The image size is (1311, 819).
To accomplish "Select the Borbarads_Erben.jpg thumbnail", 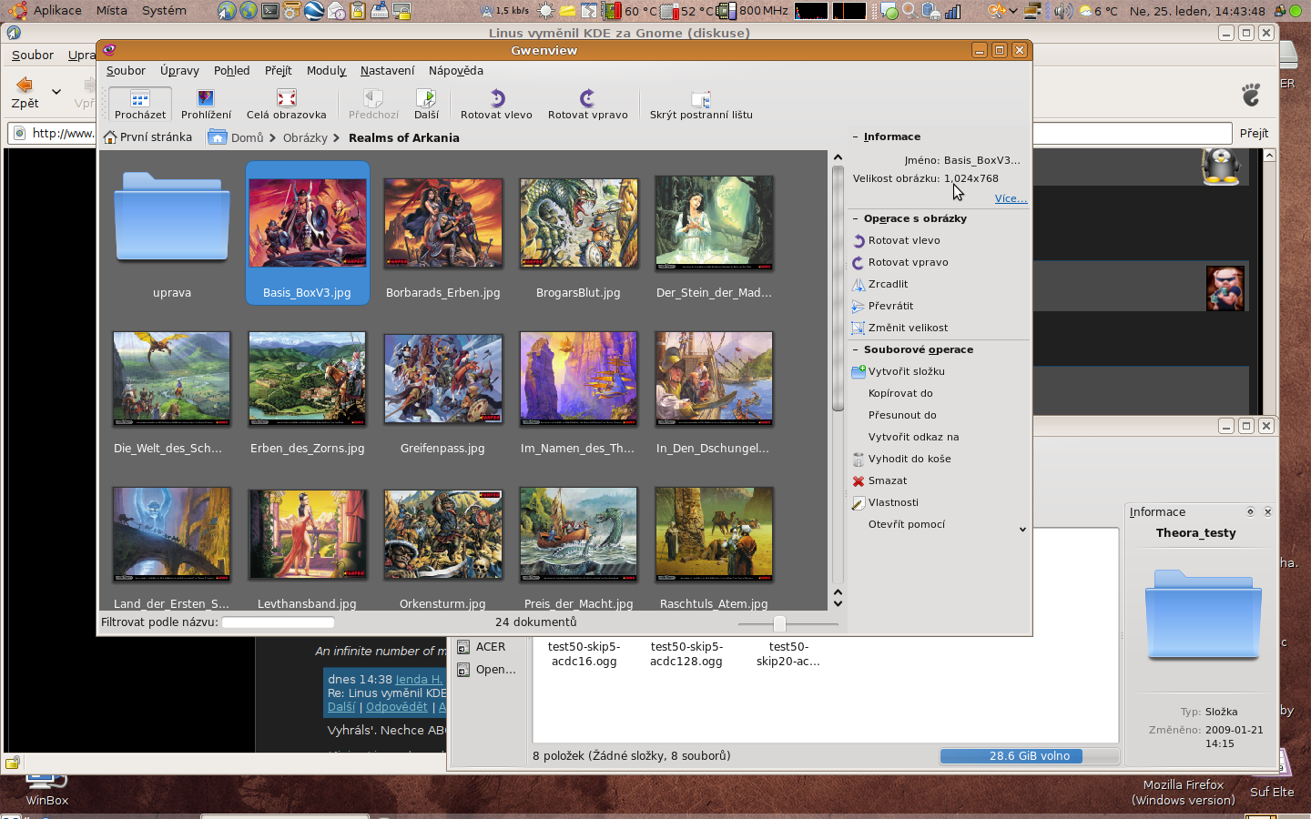I will click(443, 234).
